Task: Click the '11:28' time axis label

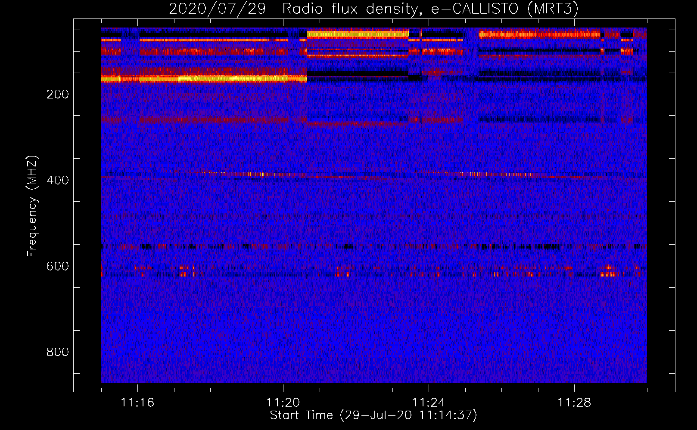Action: [574, 402]
